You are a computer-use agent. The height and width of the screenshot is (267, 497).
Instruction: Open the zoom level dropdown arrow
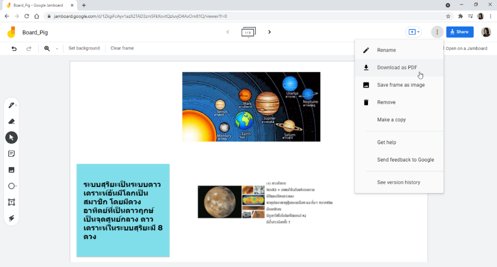coord(57,49)
